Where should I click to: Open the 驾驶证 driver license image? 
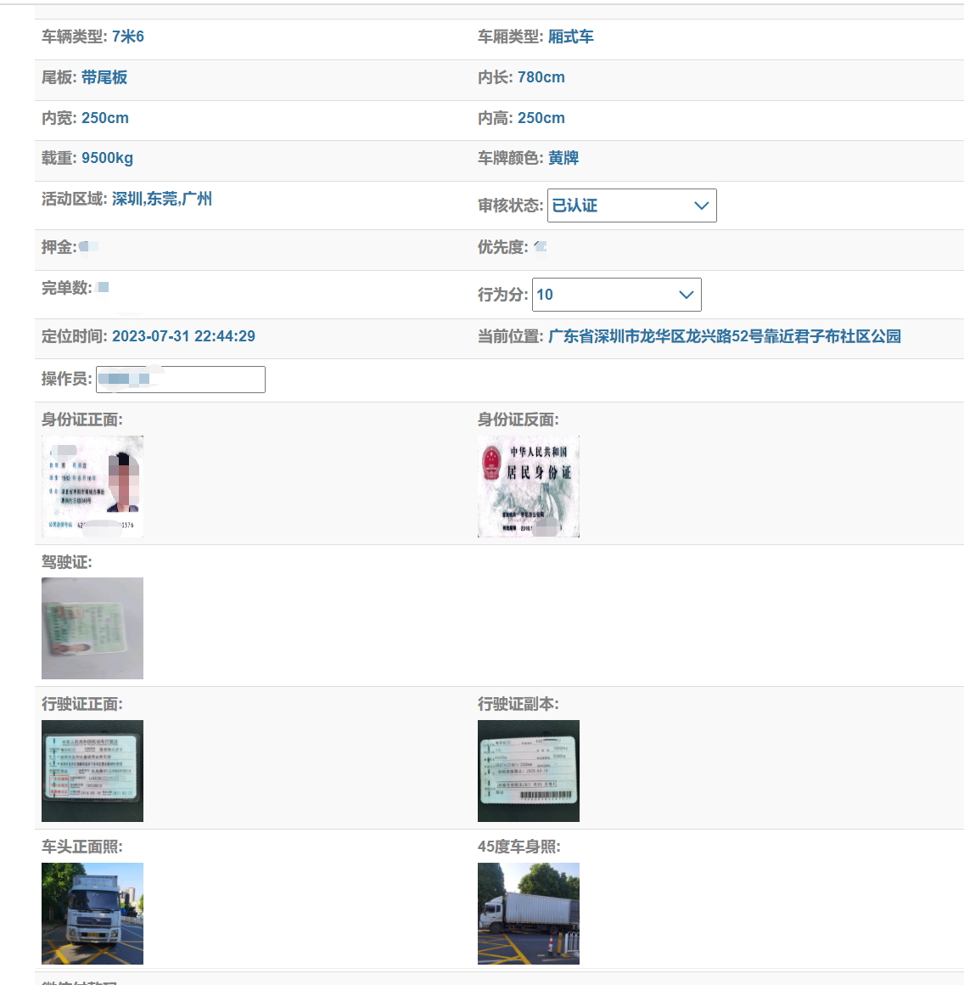coord(92,628)
